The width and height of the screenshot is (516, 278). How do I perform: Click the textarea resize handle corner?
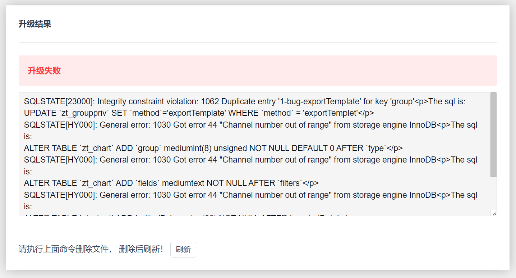(494, 213)
